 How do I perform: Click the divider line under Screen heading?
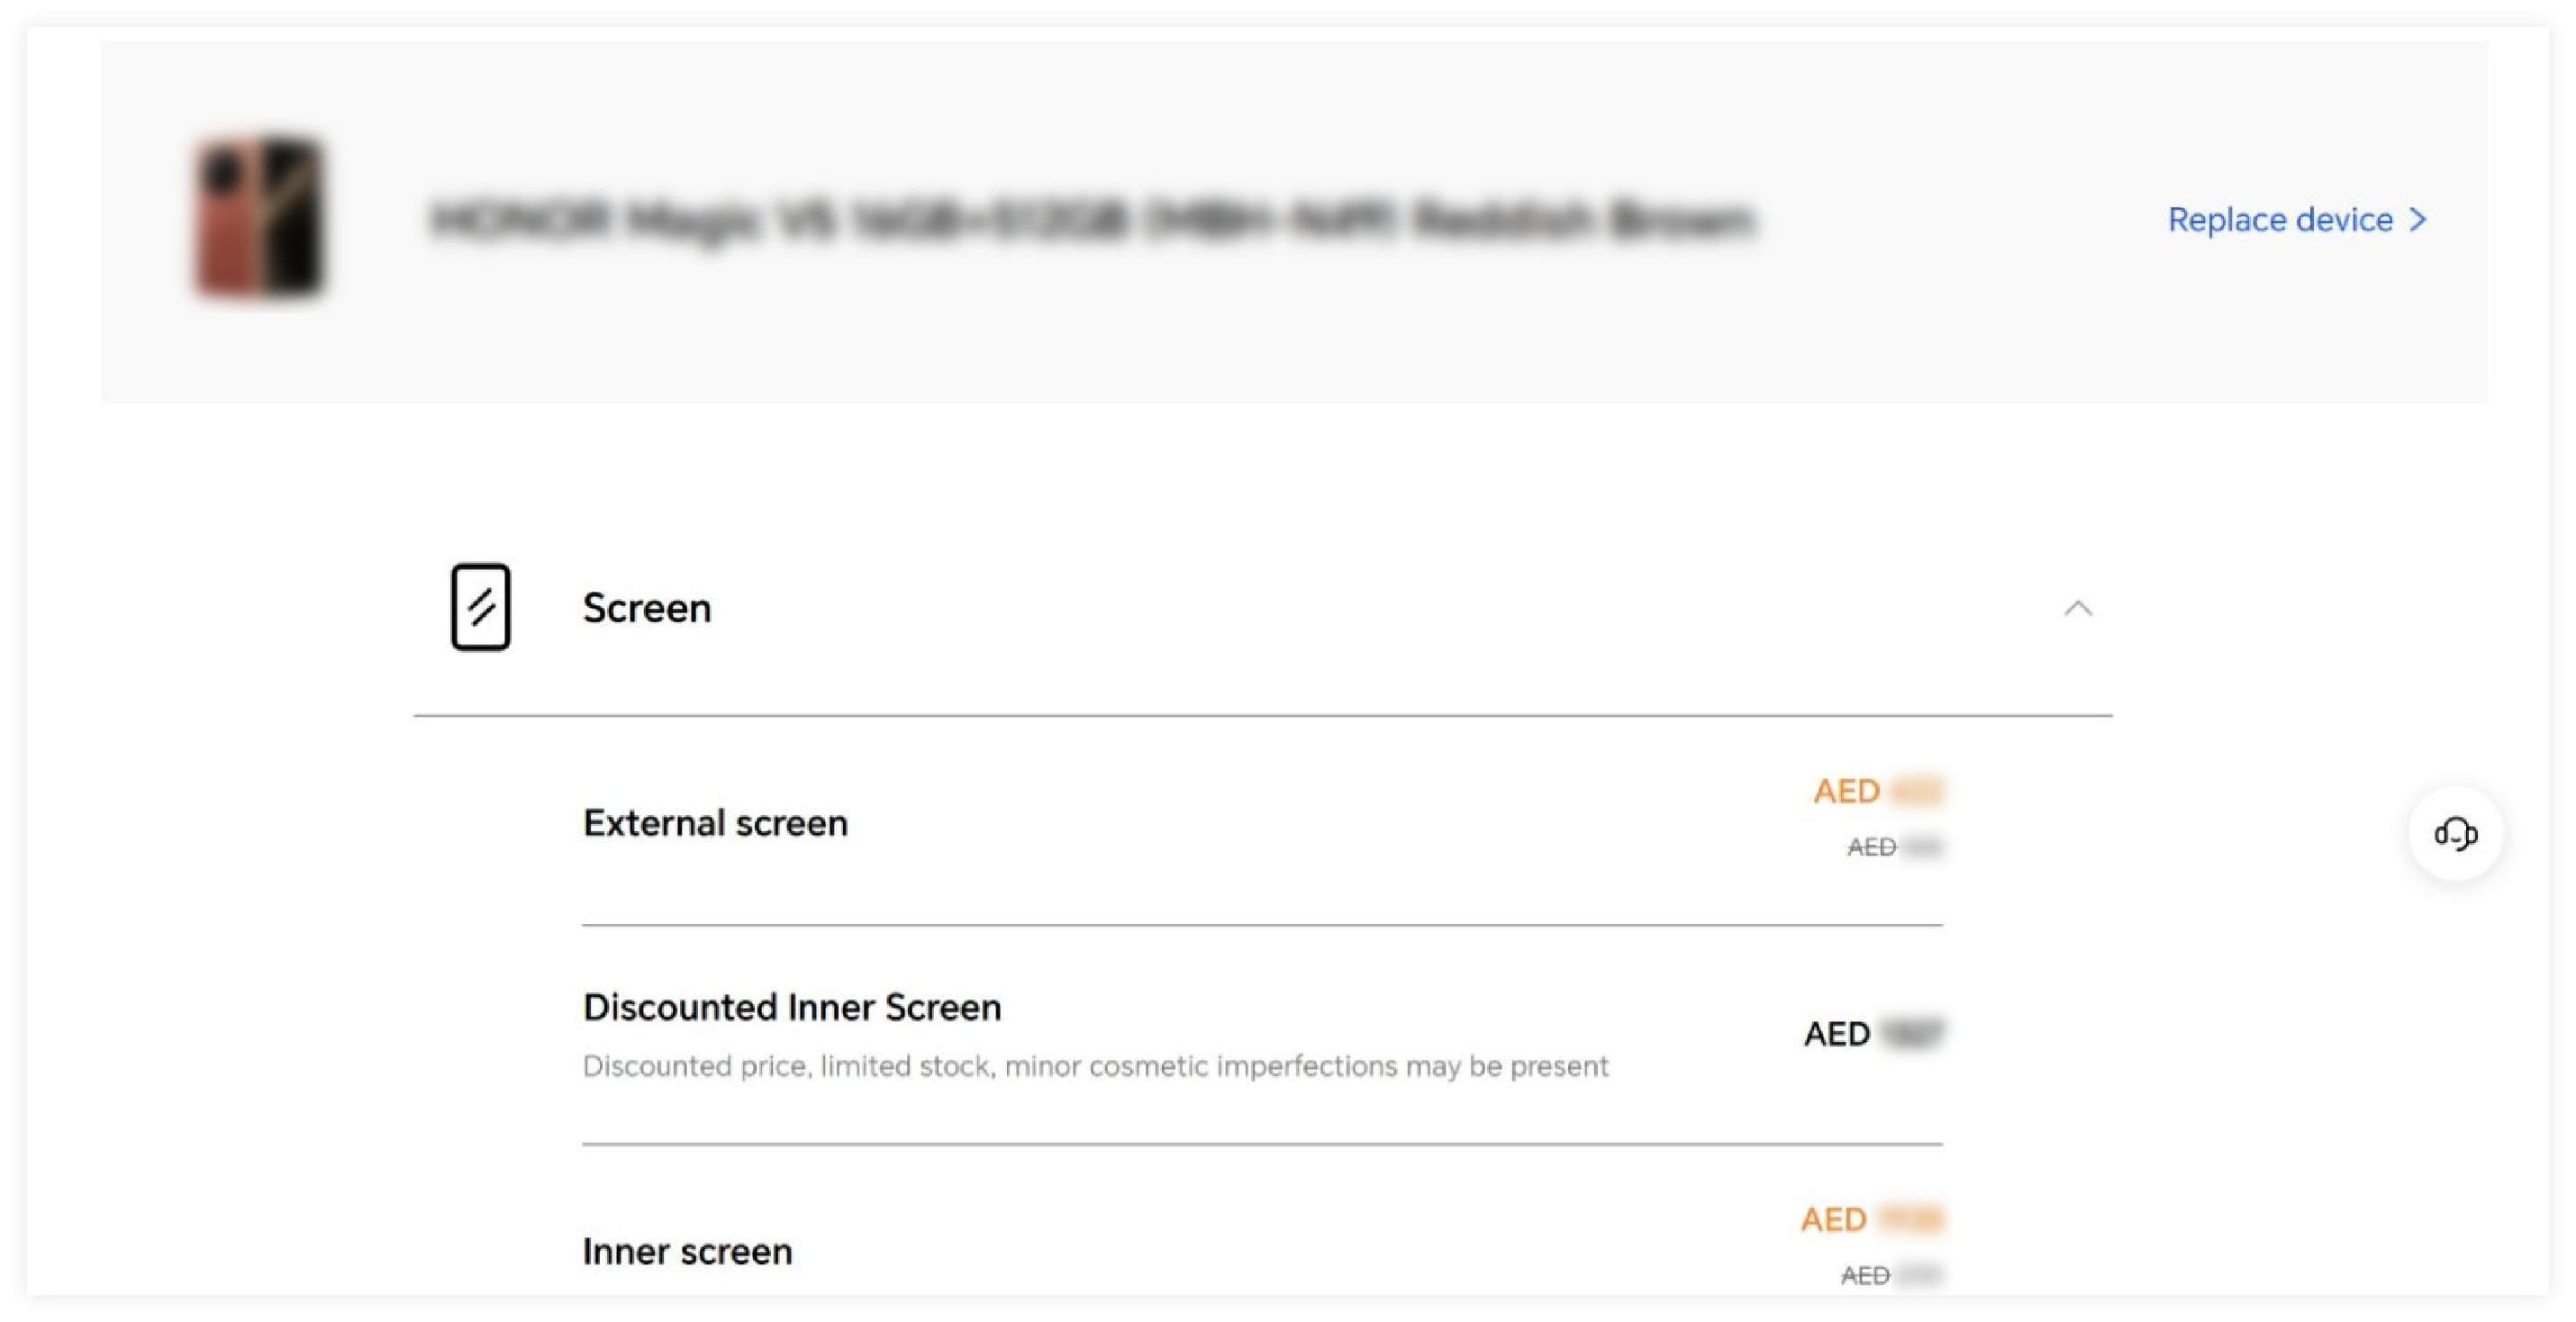[x=1262, y=716]
